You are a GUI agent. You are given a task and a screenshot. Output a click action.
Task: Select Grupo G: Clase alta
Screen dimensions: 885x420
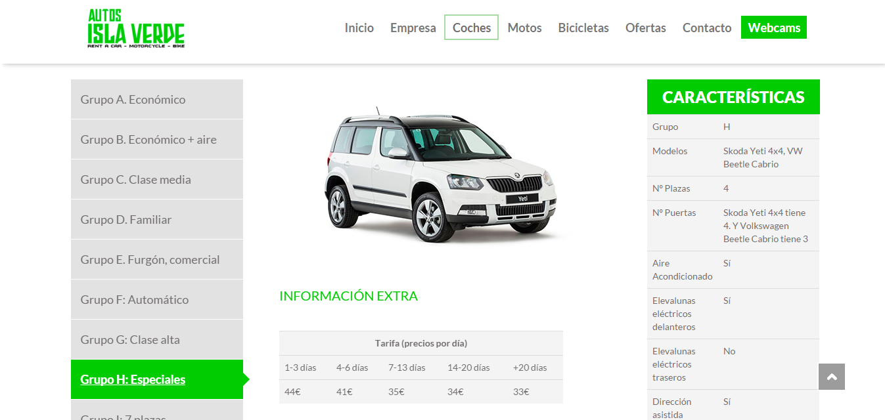pyautogui.click(x=157, y=339)
